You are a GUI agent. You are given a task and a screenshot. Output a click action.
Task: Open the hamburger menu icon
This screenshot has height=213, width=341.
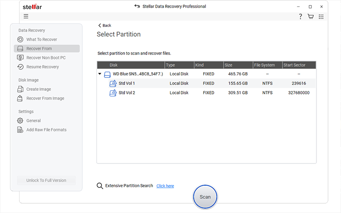[x=26, y=16]
